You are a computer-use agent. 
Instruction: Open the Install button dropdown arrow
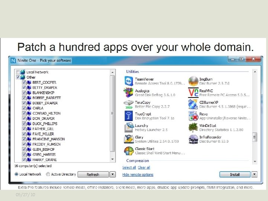click(x=255, y=174)
